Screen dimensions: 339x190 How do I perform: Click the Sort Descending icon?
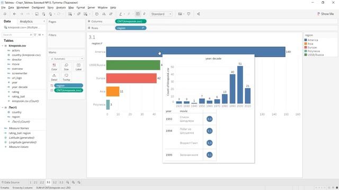[x=111, y=14]
